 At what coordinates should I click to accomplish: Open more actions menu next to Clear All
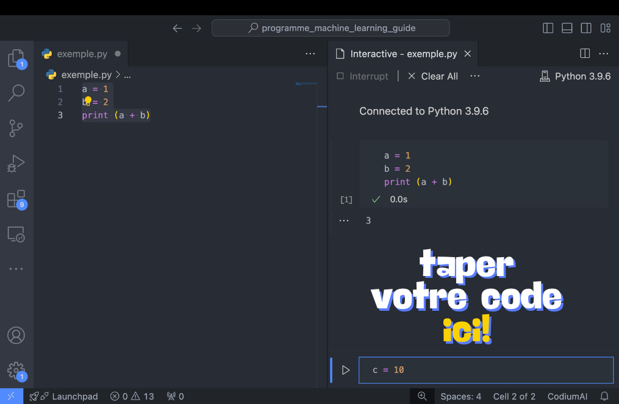pyautogui.click(x=475, y=76)
